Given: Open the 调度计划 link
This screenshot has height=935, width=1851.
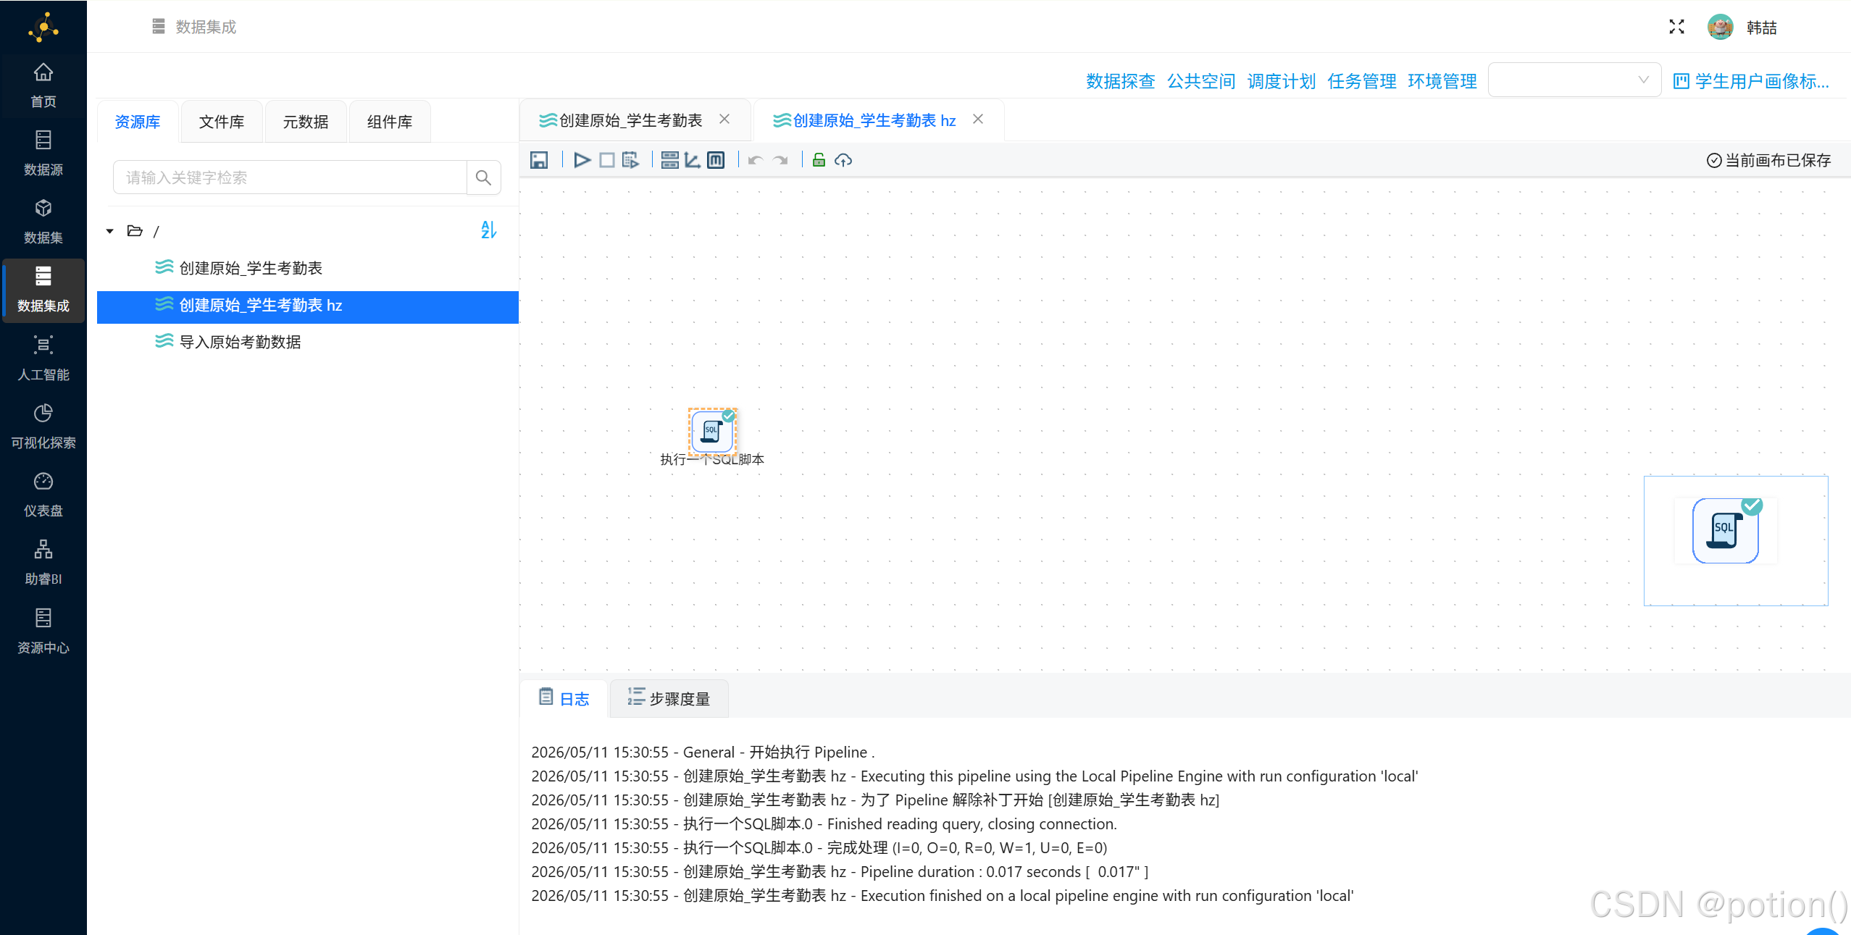Looking at the screenshot, I should click(1282, 81).
